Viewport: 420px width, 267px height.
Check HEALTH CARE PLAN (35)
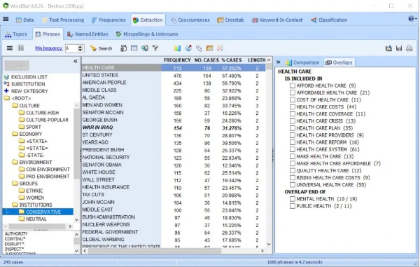point(293,128)
